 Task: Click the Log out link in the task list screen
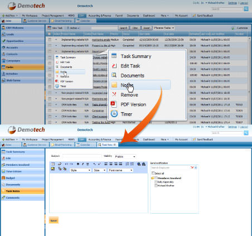[x=244, y=3]
